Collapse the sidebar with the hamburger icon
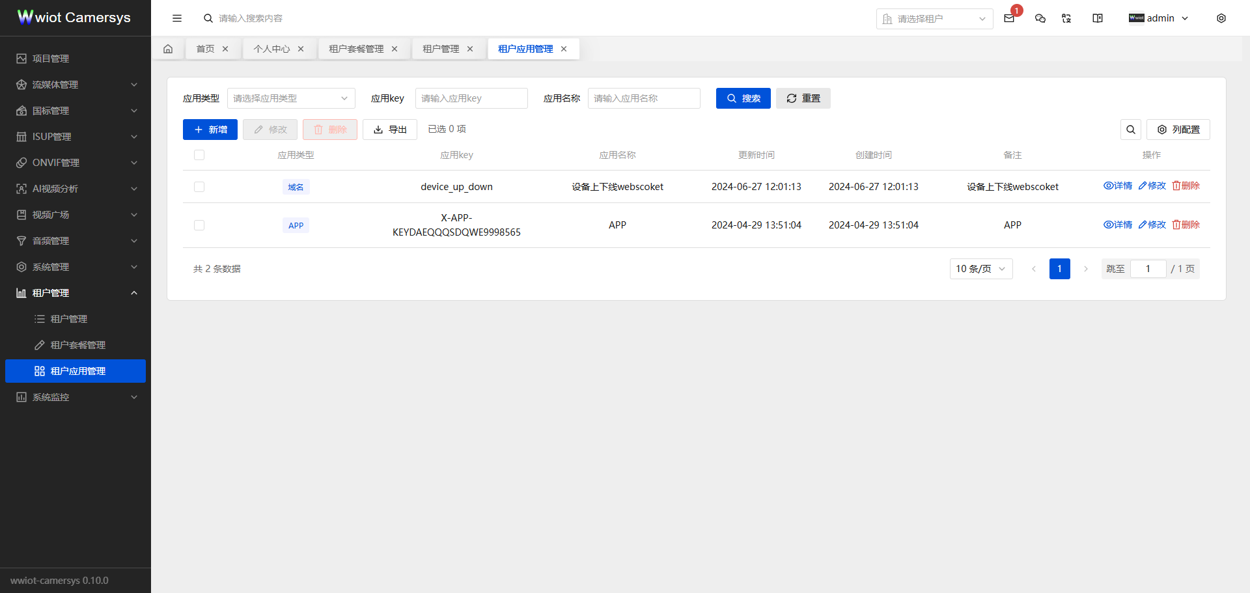The width and height of the screenshot is (1250, 593). [x=176, y=18]
